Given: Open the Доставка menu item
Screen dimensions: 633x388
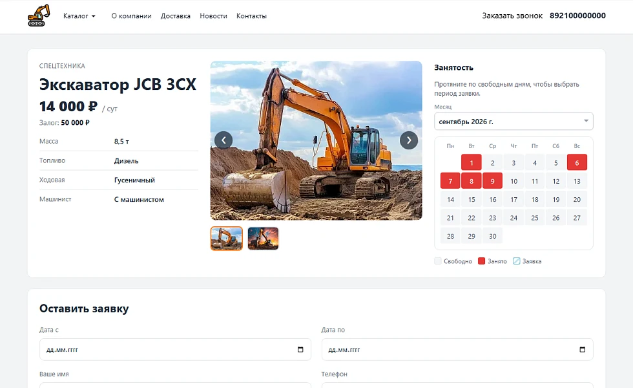Looking at the screenshot, I should (x=176, y=16).
